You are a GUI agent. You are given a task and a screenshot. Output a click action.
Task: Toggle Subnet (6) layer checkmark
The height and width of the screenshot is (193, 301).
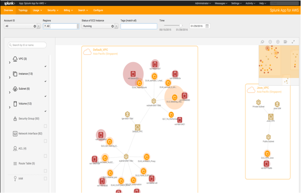45,96
